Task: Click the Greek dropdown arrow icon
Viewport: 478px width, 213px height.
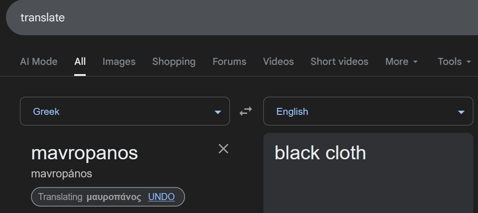Action: click(218, 112)
